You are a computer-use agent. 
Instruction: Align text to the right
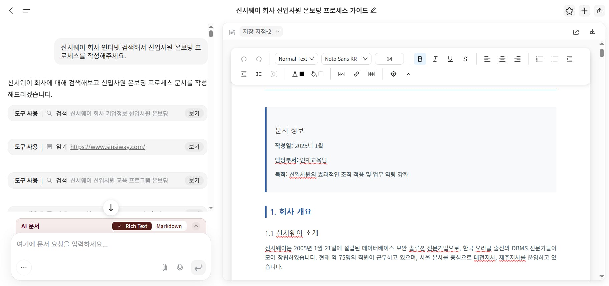pos(517,59)
